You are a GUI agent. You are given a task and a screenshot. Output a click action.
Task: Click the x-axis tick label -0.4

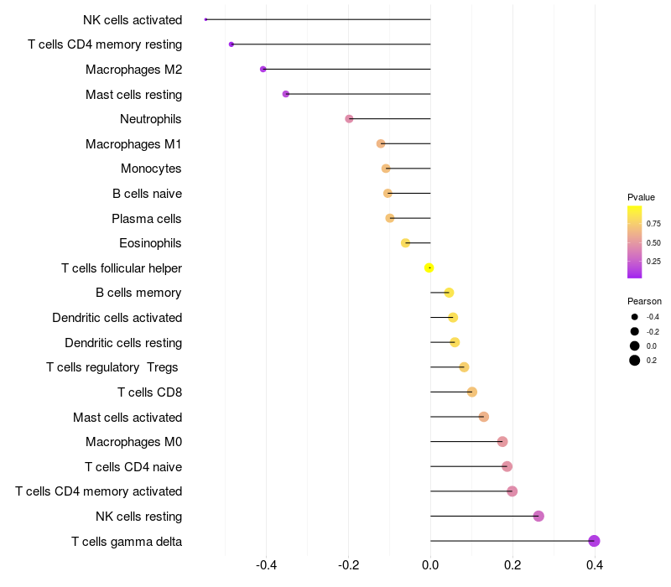pos(266,565)
